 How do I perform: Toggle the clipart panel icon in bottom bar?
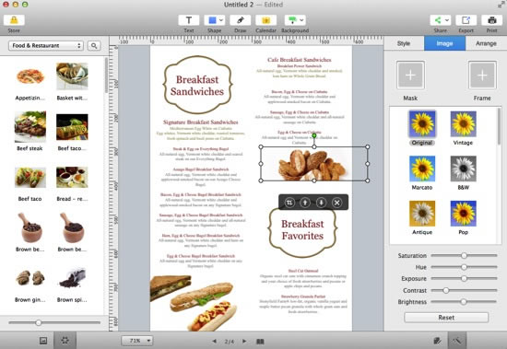click(x=65, y=341)
